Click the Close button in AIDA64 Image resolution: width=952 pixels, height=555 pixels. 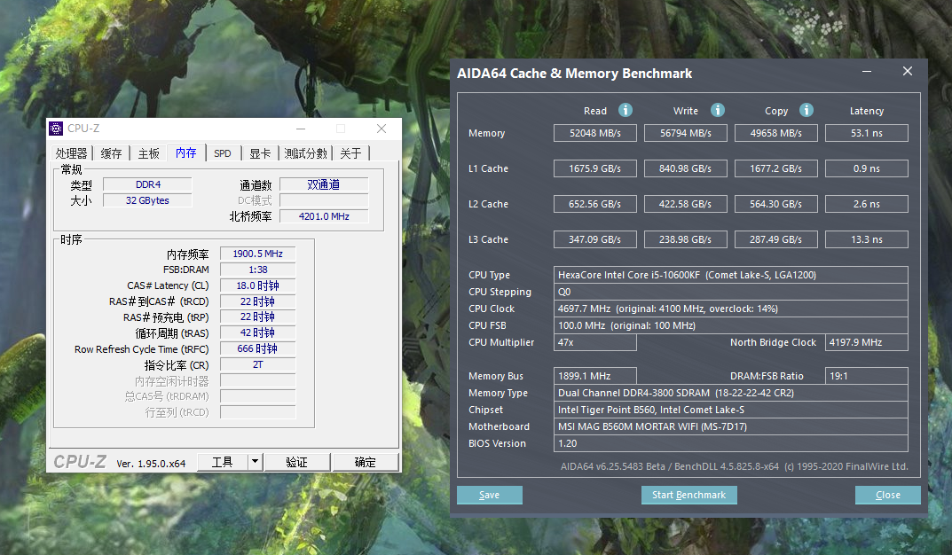pos(887,495)
